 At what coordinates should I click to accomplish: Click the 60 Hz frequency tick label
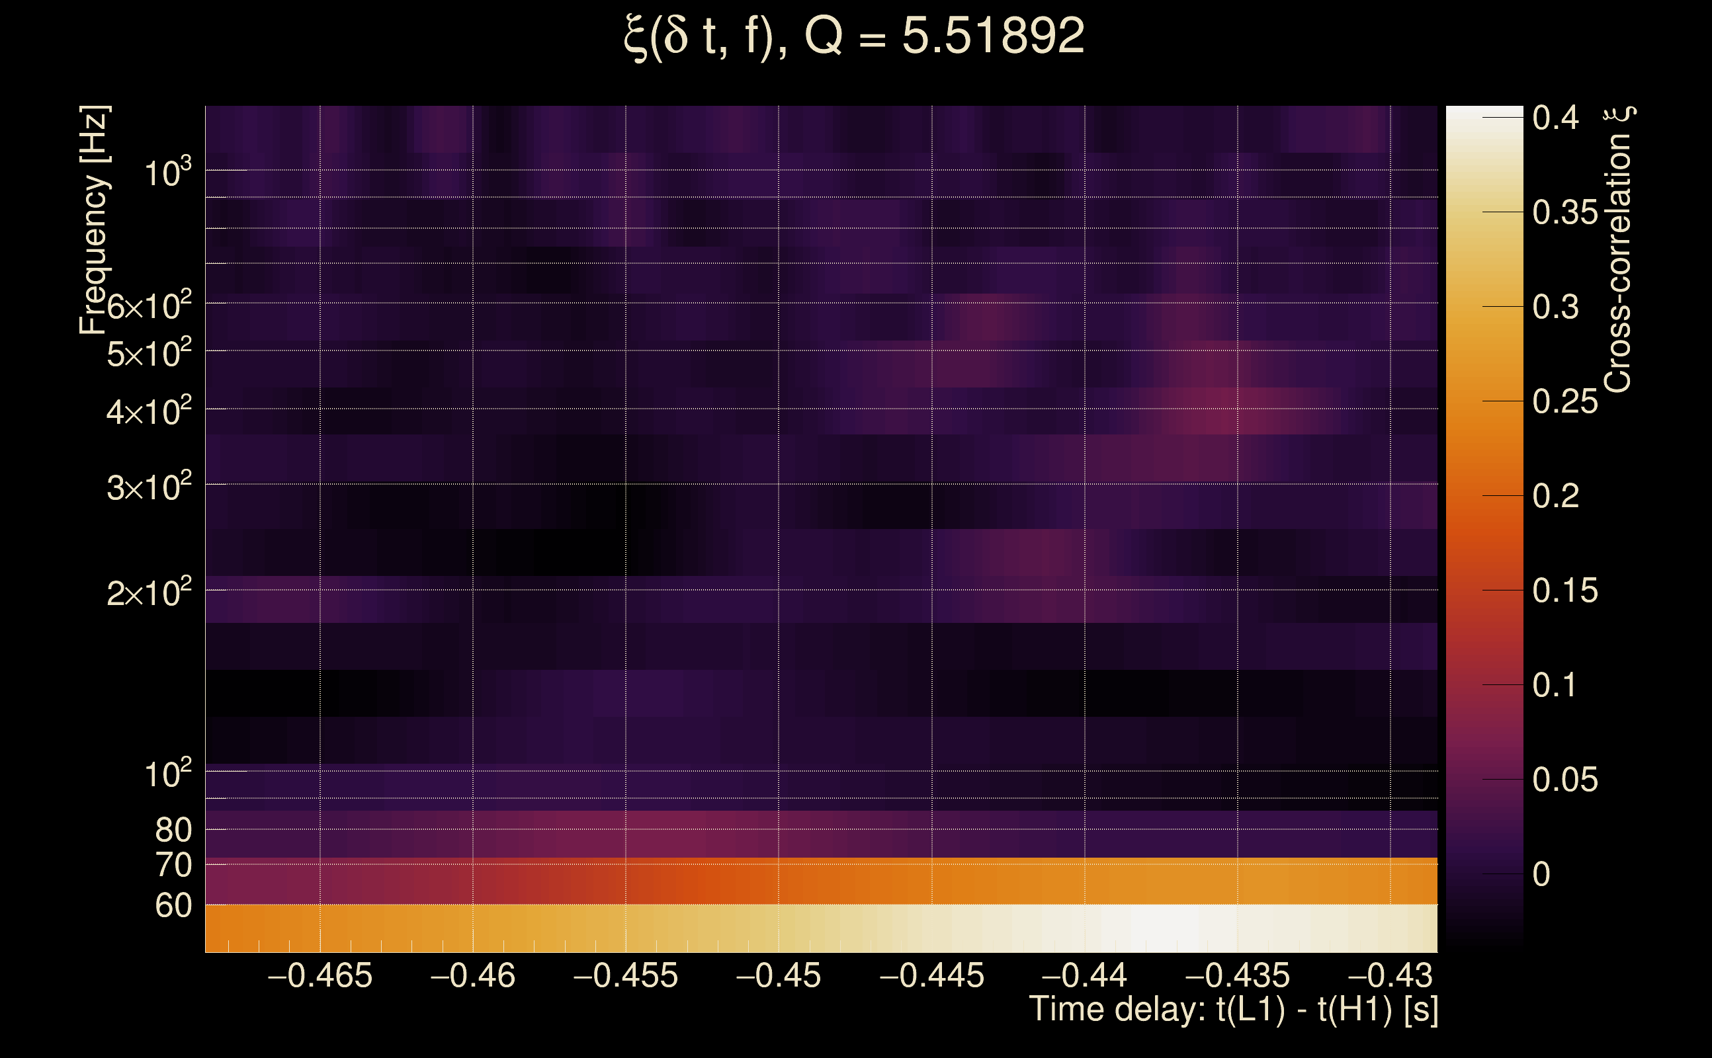coord(173,905)
